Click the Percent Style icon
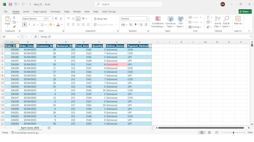Image resolution: width=254 pixels, height=142 pixels. pyautogui.click(x=131, y=25)
